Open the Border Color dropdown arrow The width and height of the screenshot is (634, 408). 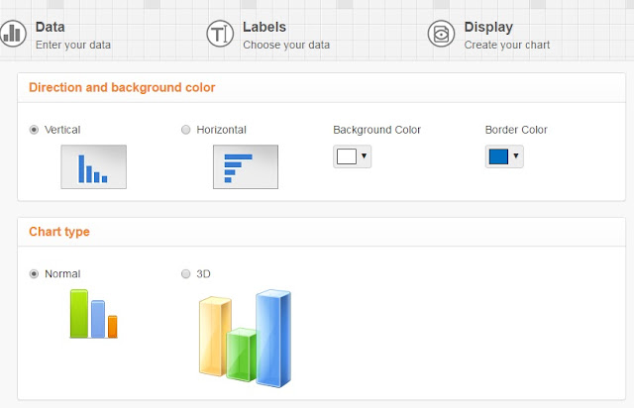(x=516, y=156)
